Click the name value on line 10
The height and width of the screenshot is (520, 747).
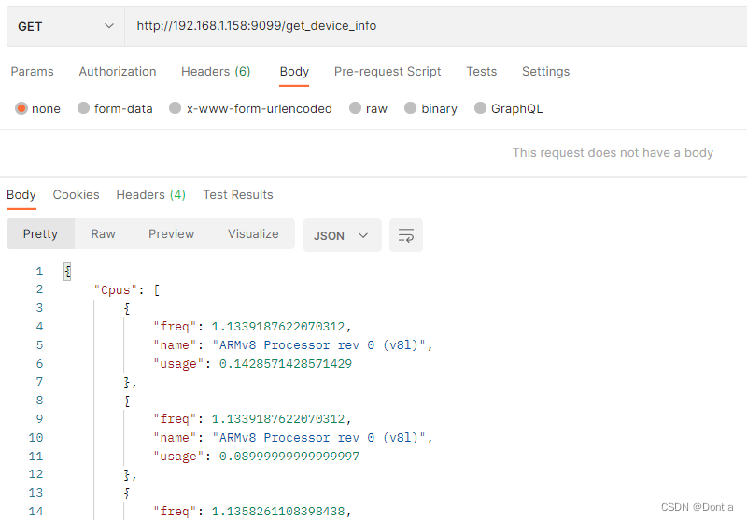[x=318, y=438]
